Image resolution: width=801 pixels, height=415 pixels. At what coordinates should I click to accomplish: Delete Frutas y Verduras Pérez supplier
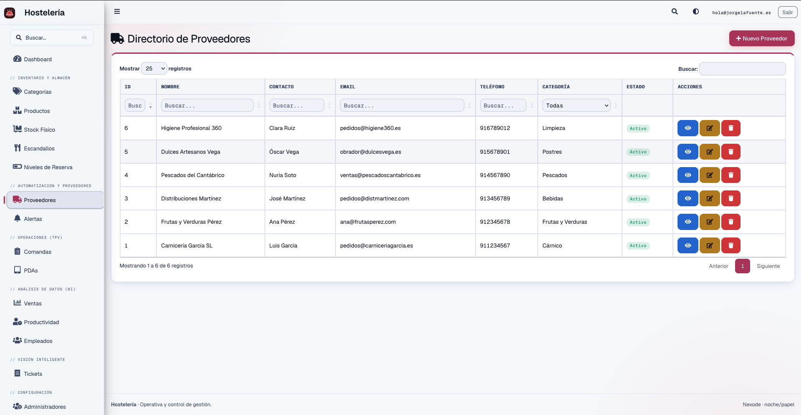(x=731, y=222)
